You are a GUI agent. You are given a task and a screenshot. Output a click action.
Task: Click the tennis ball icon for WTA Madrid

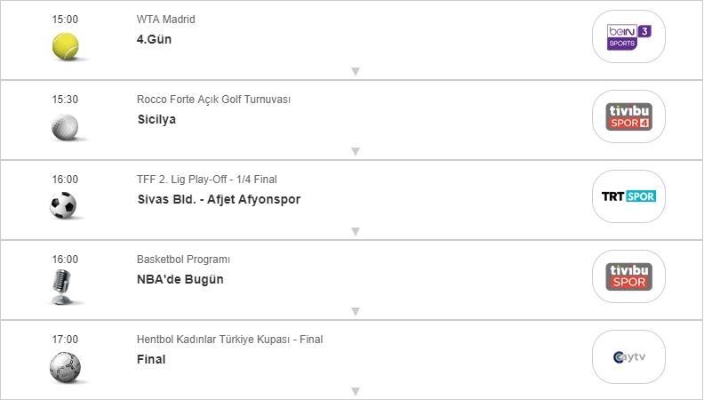click(65, 46)
